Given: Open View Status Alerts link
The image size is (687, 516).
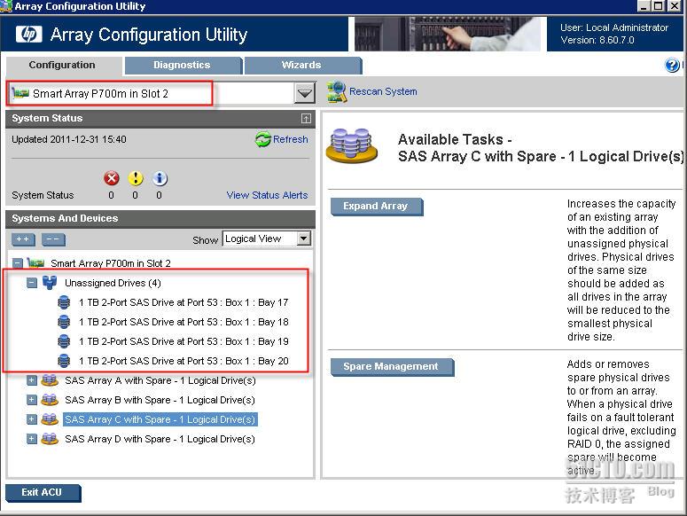Looking at the screenshot, I should pyautogui.click(x=267, y=195).
